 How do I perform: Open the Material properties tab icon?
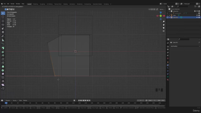tap(168, 80)
